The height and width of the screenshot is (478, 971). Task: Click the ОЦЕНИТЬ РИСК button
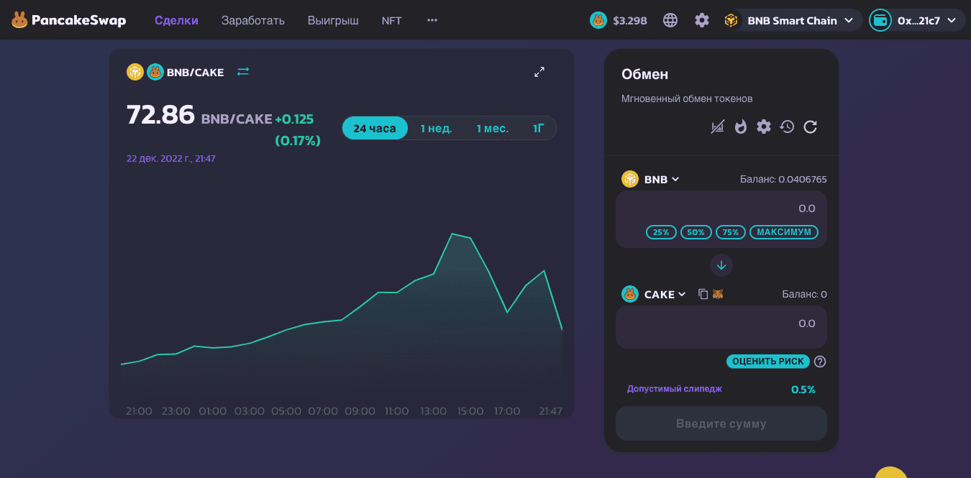tap(768, 362)
